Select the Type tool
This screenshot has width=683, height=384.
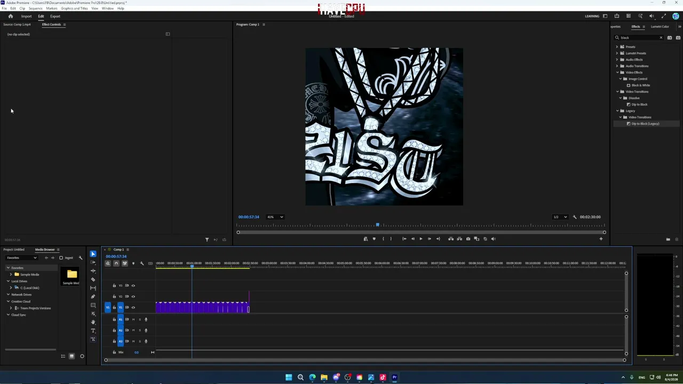(x=93, y=331)
